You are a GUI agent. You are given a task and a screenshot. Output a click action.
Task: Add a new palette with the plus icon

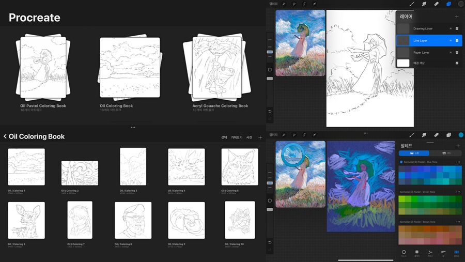point(457,146)
